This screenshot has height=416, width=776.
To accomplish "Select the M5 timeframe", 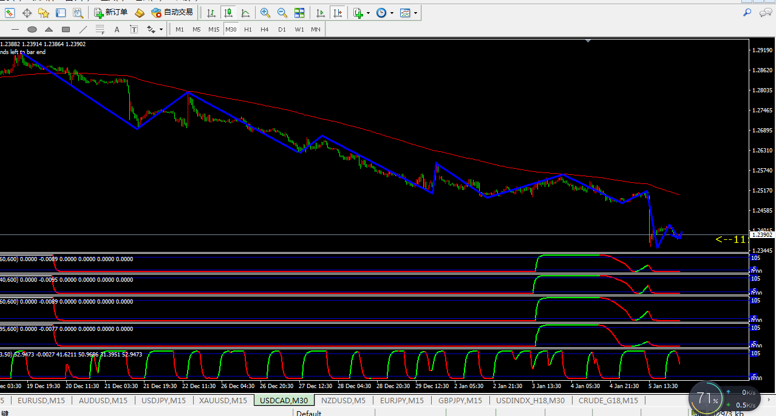I will [197, 29].
